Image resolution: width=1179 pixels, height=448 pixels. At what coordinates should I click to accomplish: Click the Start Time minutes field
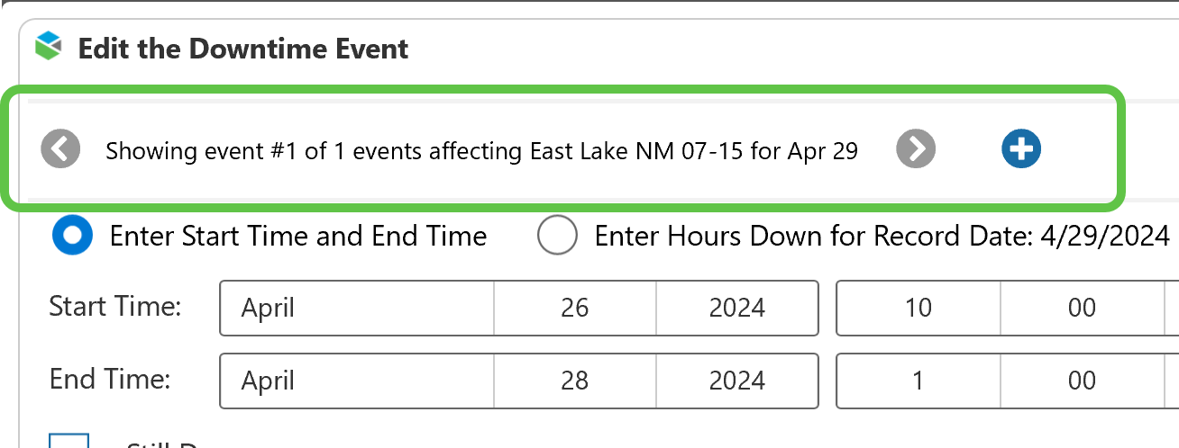(1082, 309)
